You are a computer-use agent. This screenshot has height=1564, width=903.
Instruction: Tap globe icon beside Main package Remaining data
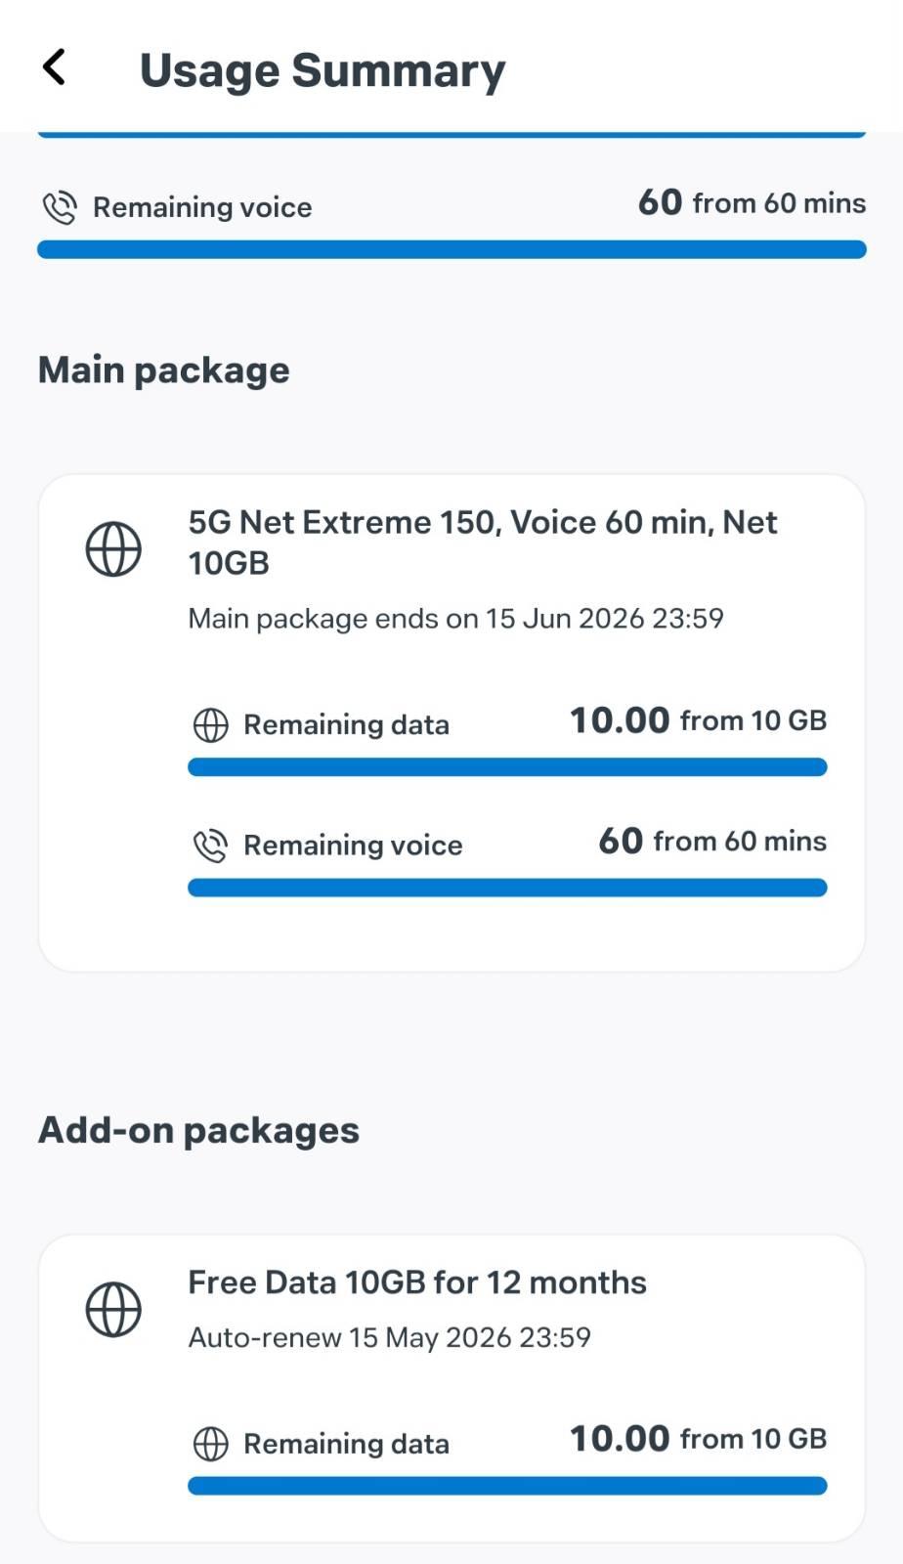[x=211, y=724]
